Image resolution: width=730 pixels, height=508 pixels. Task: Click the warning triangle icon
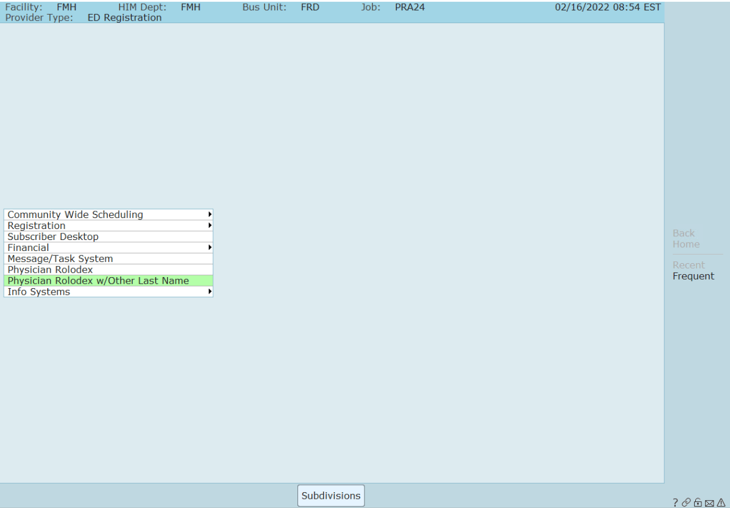click(721, 503)
